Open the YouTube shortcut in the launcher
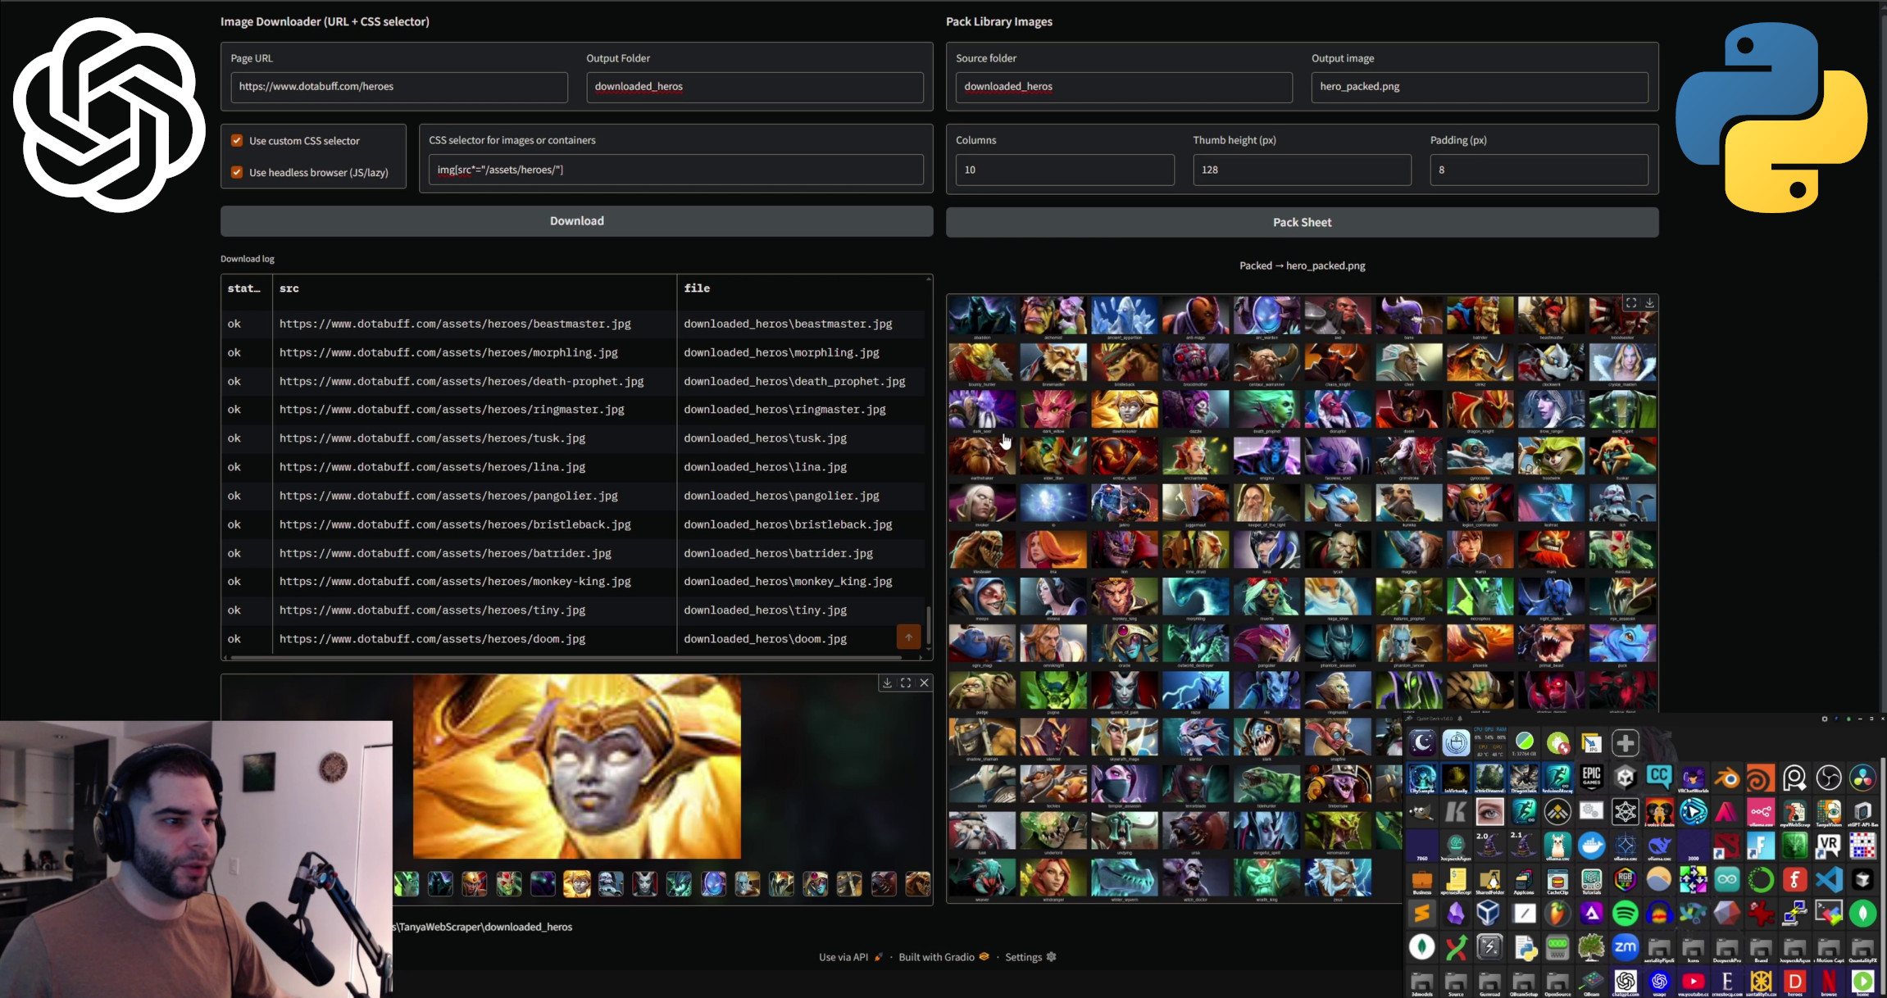1887x998 pixels. click(1694, 982)
